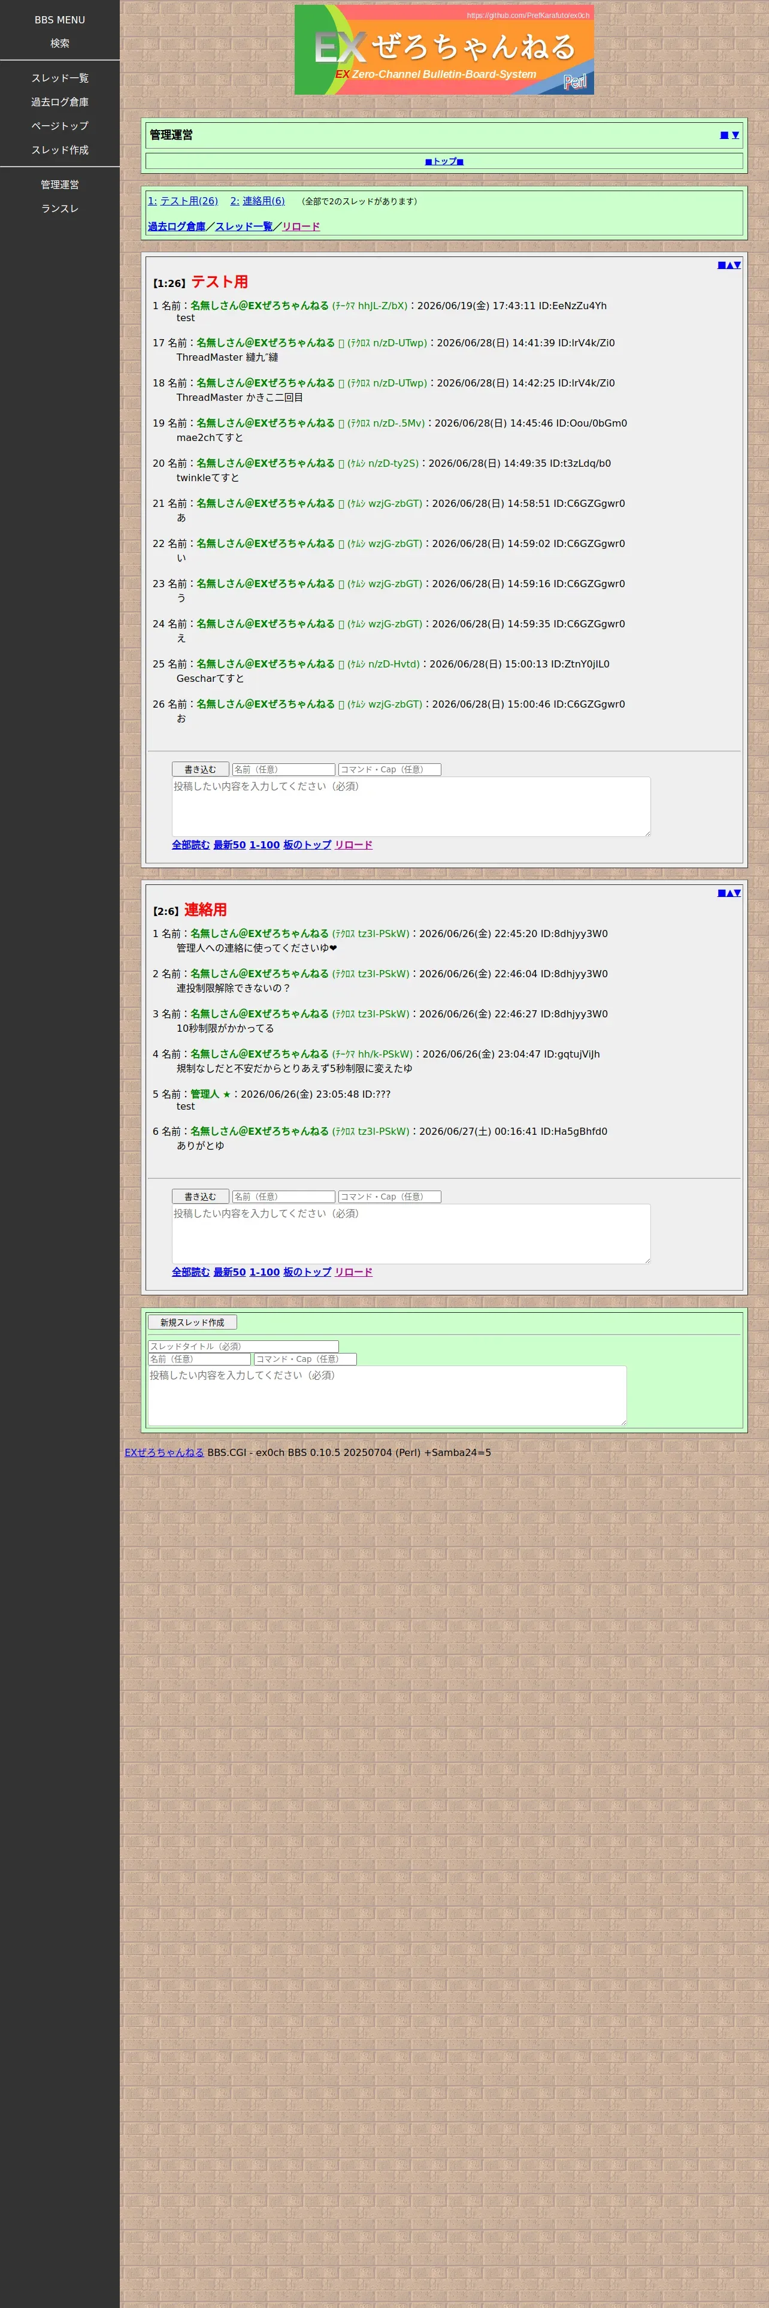769x2308 pixels.
Task: Click 書き込む button in 連絡用 thread
Action: point(201,1197)
